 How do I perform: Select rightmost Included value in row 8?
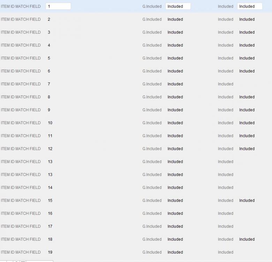[247, 97]
